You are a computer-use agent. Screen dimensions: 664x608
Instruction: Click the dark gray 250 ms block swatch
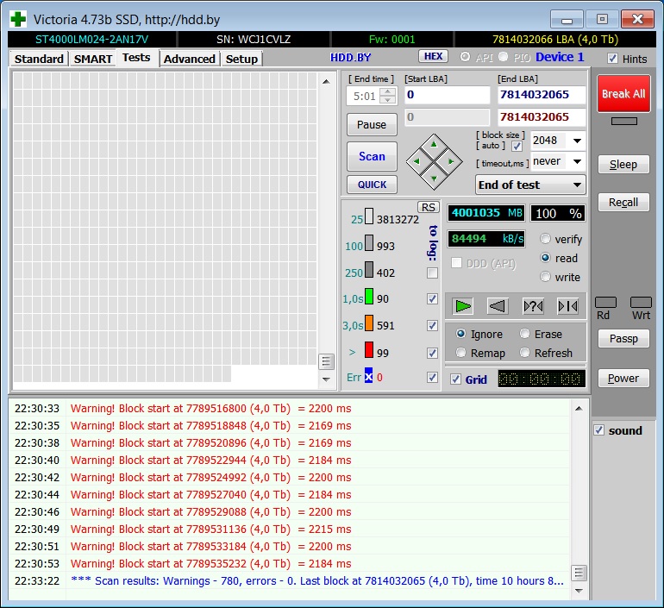click(x=369, y=270)
